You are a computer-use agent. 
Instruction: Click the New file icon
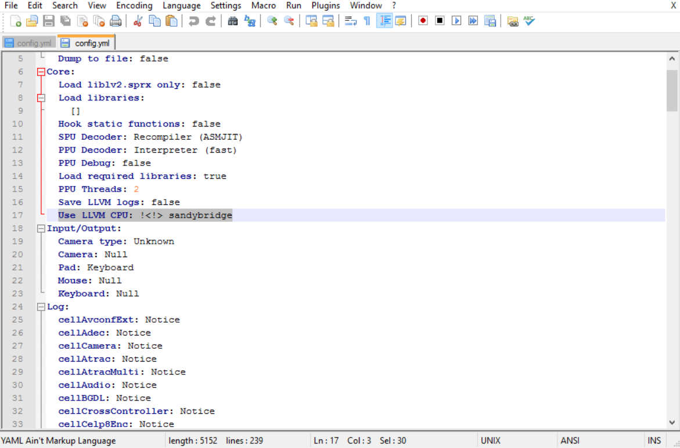coord(16,21)
